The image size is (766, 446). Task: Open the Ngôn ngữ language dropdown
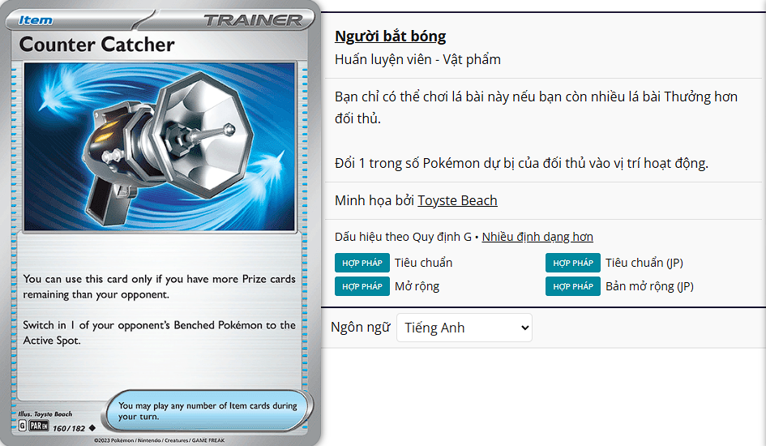[x=464, y=328]
